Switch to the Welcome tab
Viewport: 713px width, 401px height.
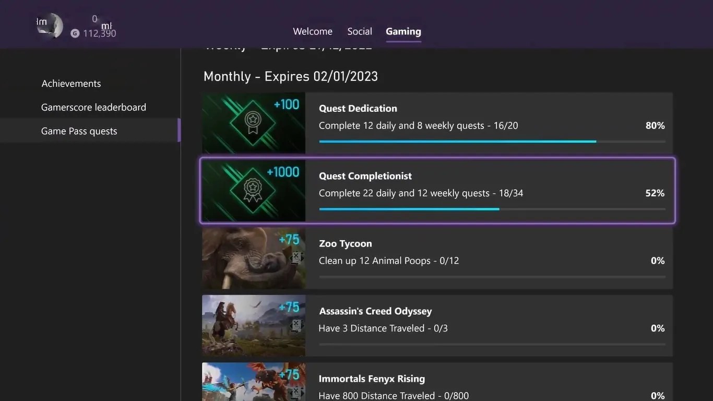click(312, 31)
